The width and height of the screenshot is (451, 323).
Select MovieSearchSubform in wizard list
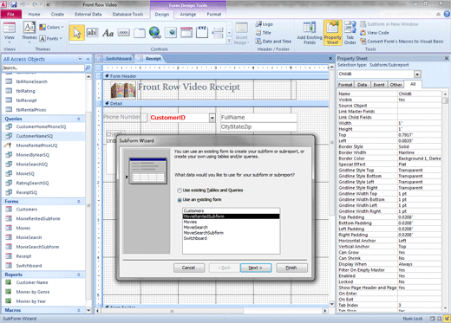[x=231, y=233]
